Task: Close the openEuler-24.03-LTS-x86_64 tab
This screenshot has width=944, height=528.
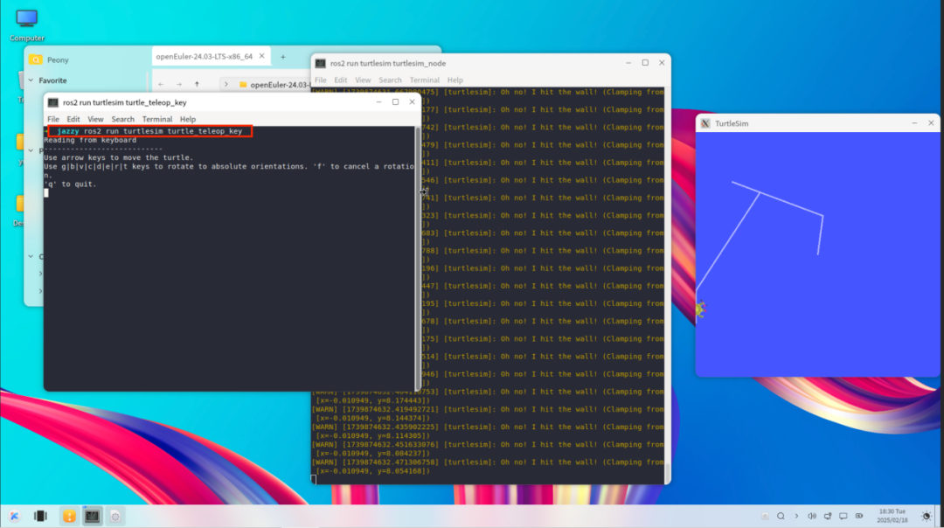Action: click(262, 56)
